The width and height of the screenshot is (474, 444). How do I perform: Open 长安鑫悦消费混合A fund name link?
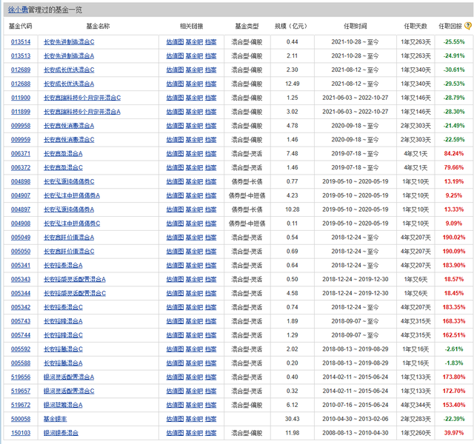tap(69, 126)
